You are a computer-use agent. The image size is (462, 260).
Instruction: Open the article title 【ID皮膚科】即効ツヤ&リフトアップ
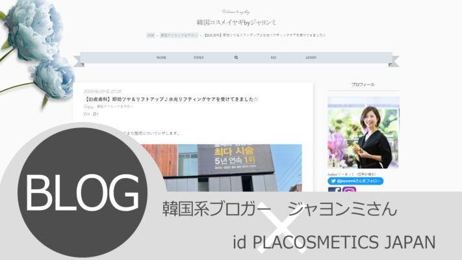(x=171, y=99)
